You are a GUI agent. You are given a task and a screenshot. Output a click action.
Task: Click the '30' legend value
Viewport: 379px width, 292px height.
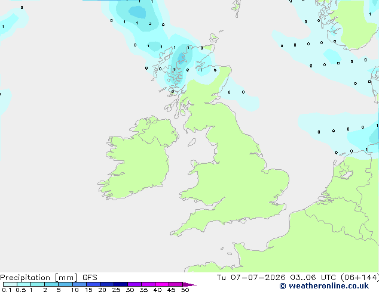pos(130,290)
